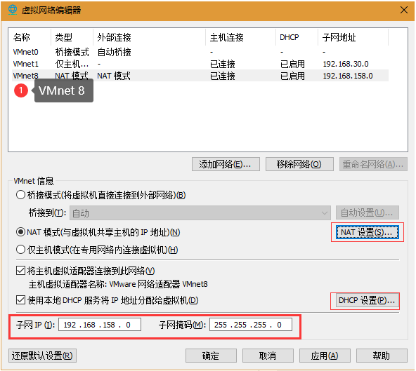The height and width of the screenshot is (371, 416).
Task: Click 自动设置 button
Action: [368, 213]
